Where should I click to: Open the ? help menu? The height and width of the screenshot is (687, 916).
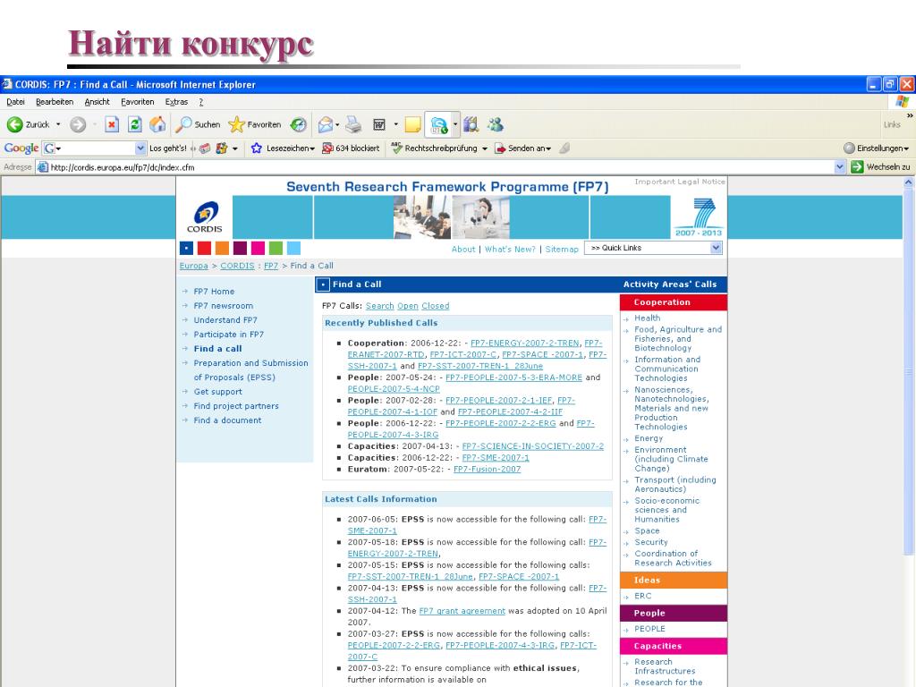pyautogui.click(x=201, y=102)
